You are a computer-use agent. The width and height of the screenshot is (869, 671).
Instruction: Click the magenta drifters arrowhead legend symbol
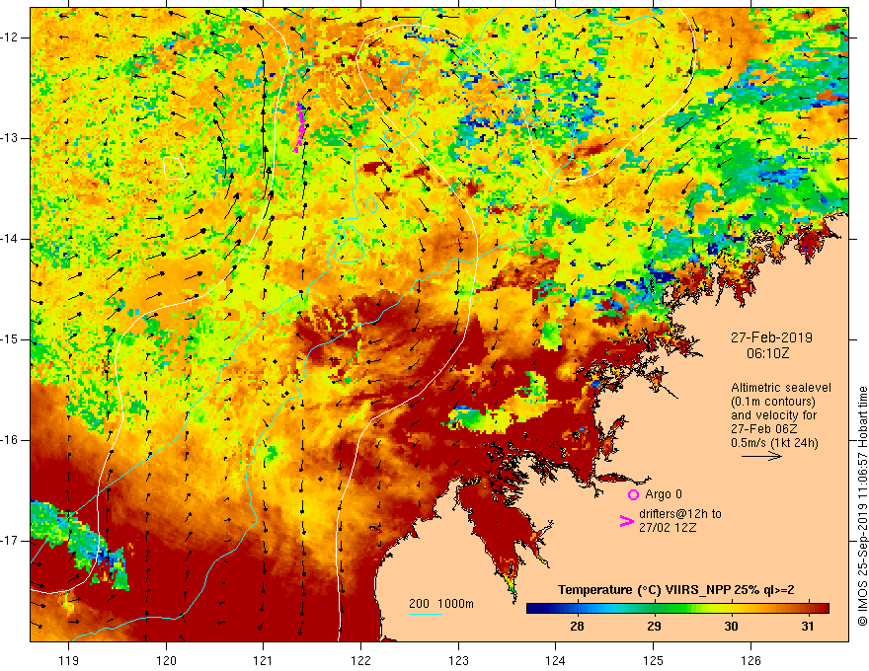coord(626,520)
